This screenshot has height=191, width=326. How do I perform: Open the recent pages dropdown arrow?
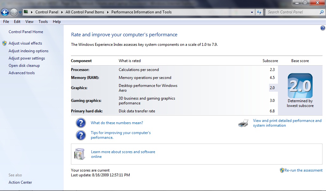click(20, 12)
